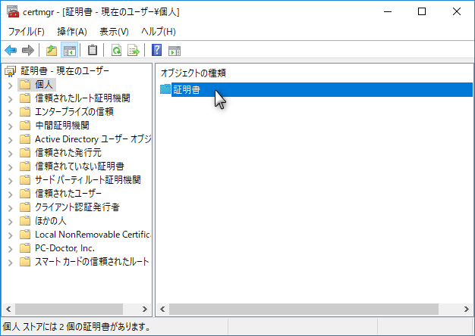Click the Export list toolbar icon
This screenshot has height=336, width=475.
tap(133, 51)
